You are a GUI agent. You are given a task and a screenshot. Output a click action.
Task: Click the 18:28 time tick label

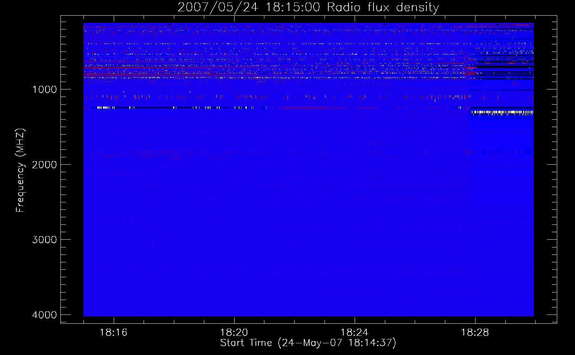point(475,333)
